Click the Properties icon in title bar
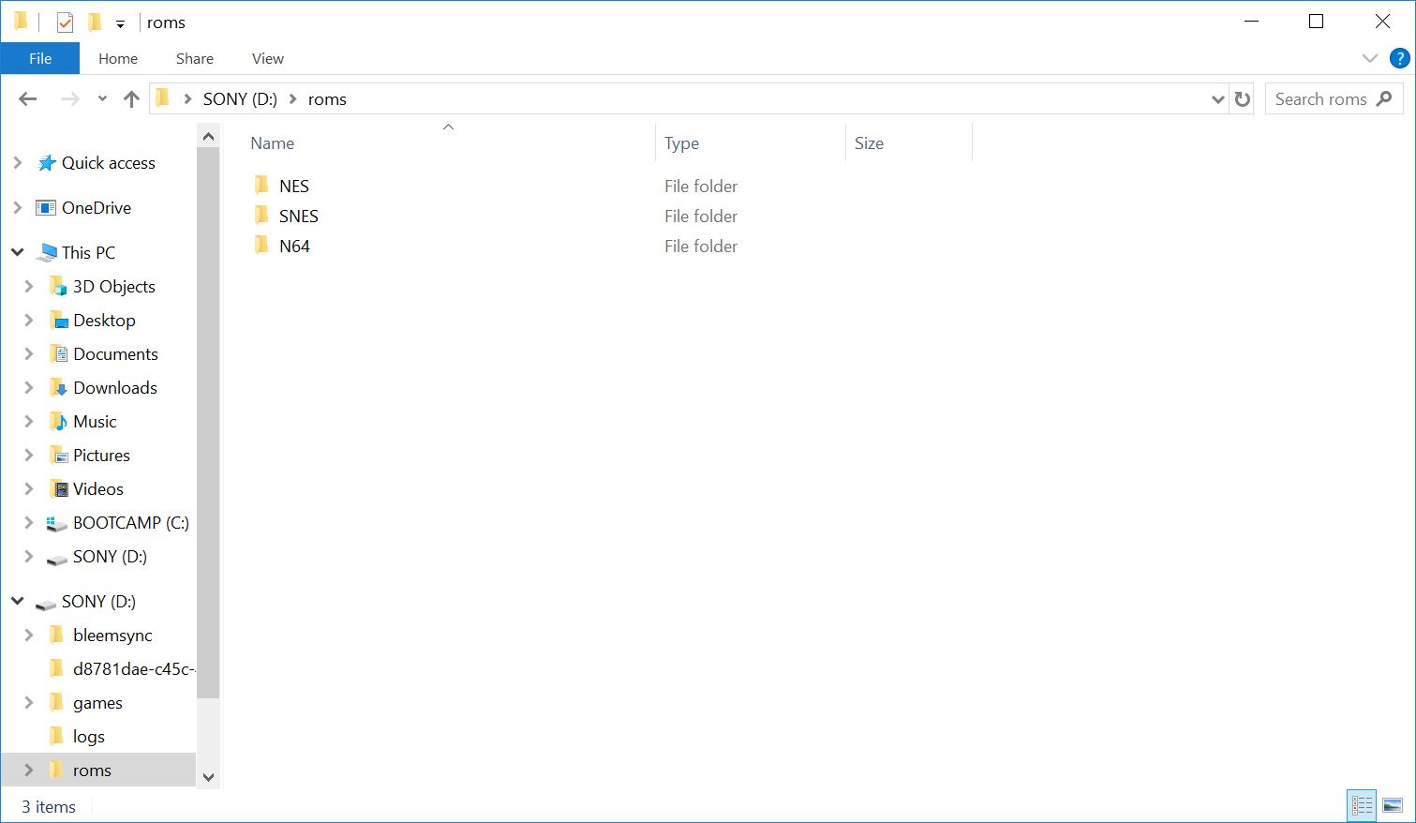The image size is (1416, 823). click(x=65, y=22)
